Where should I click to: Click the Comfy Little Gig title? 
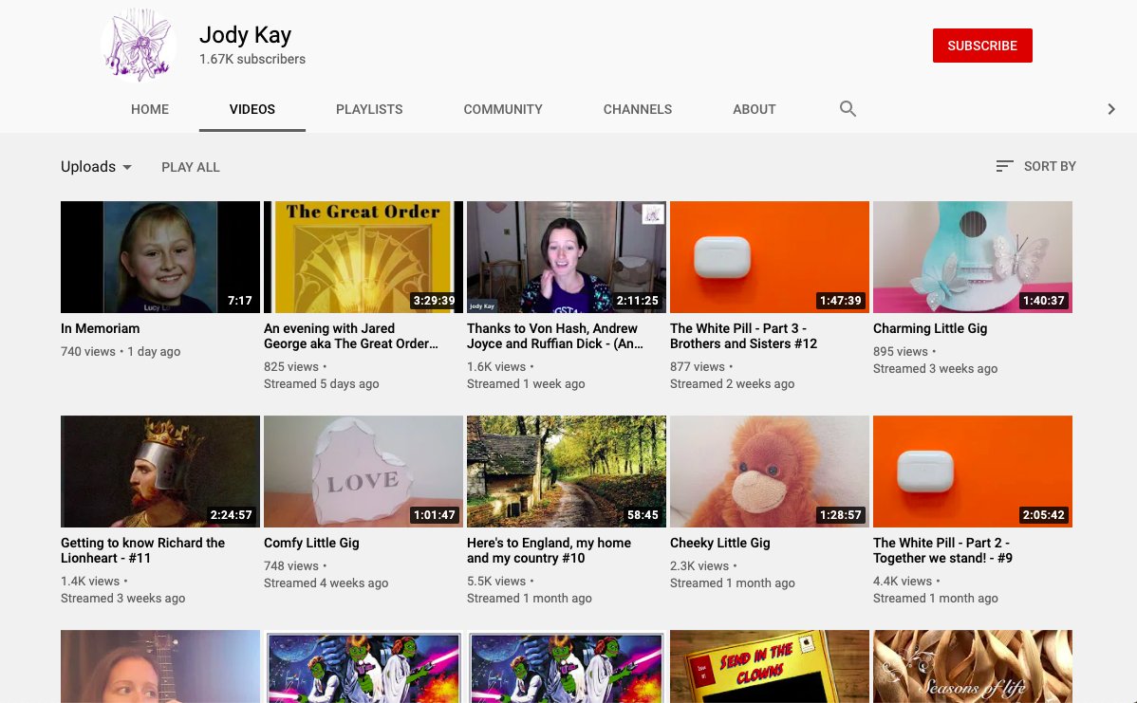point(311,543)
